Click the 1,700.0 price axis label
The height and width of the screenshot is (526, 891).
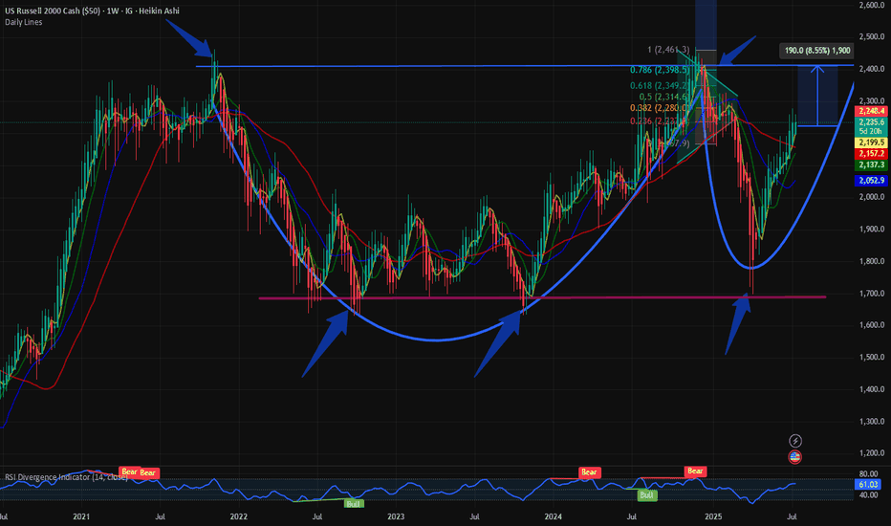tap(871, 294)
